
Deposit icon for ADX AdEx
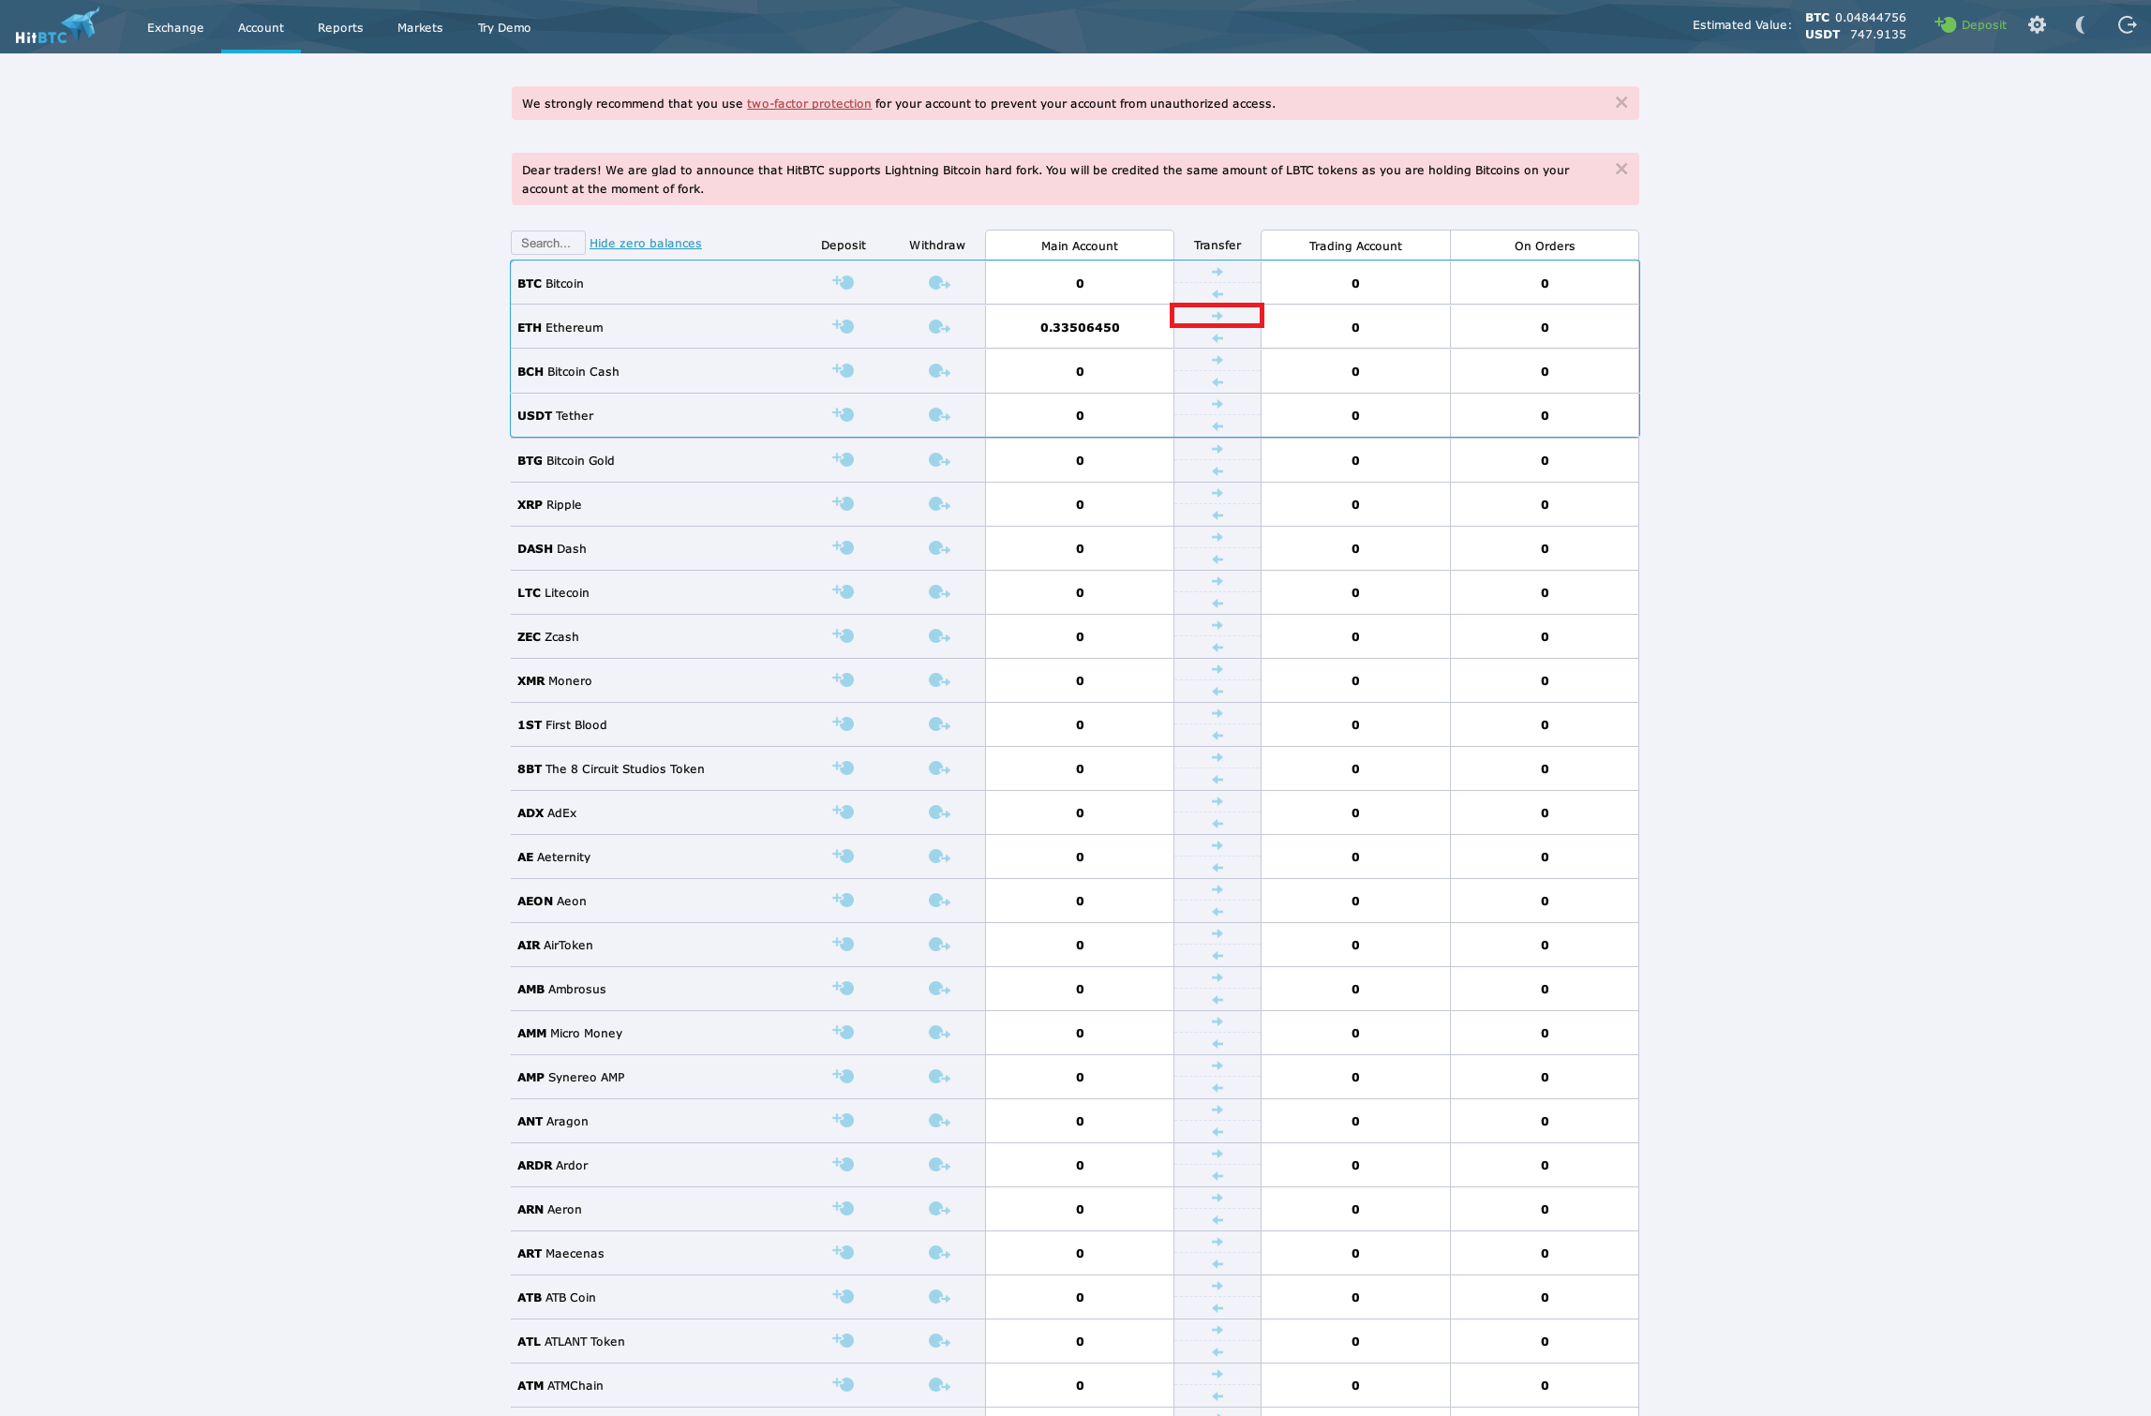(x=844, y=812)
